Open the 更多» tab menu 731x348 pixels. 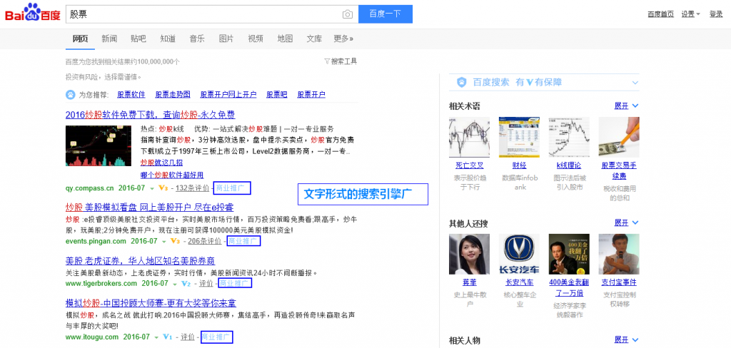343,39
